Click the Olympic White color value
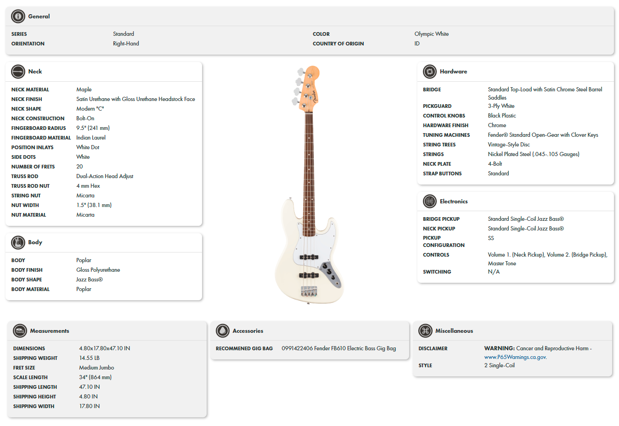This screenshot has width=619, height=426. [432, 34]
